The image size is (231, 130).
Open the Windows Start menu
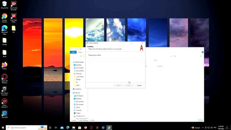(3, 127)
